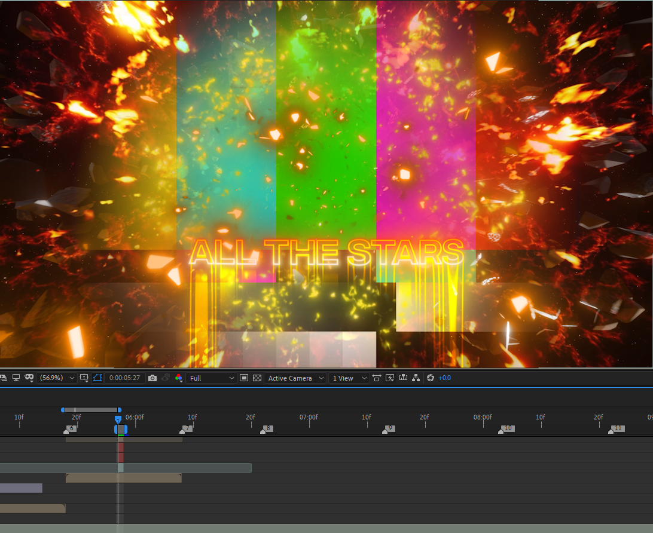Image resolution: width=653 pixels, height=533 pixels.
Task: Click composition marker 9 in timeline
Action: (x=389, y=429)
